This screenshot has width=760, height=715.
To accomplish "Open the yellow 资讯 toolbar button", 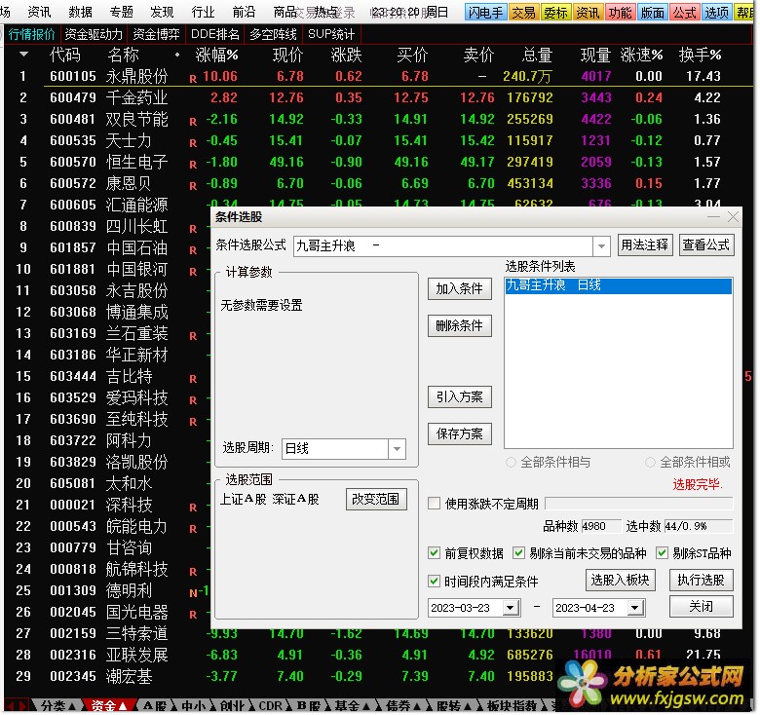I will [588, 12].
